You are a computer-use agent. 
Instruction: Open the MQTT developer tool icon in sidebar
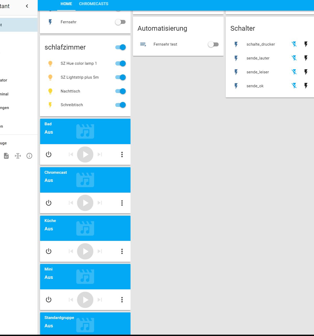pyautogui.click(x=18, y=156)
